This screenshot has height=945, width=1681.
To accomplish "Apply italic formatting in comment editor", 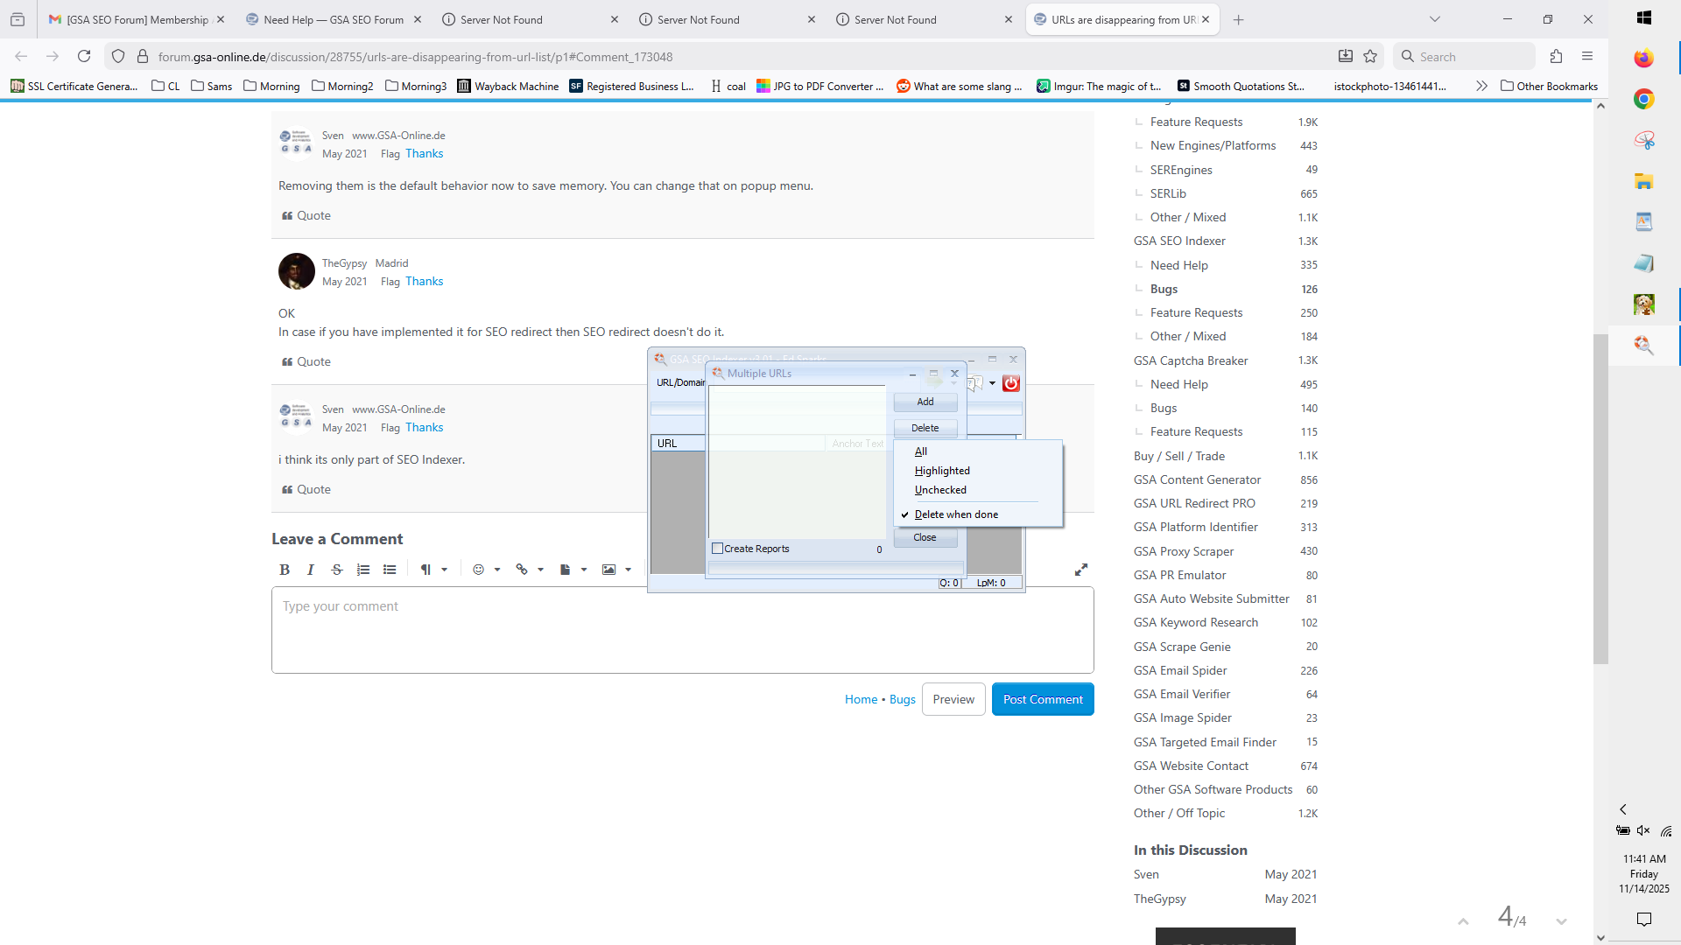I will [310, 570].
